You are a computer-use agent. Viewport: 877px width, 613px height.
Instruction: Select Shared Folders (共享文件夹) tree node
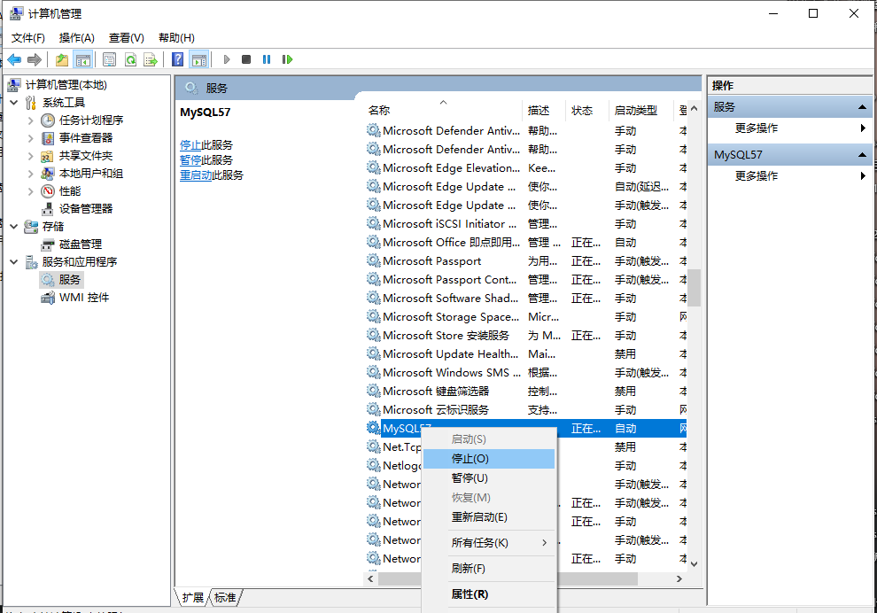[x=86, y=156]
